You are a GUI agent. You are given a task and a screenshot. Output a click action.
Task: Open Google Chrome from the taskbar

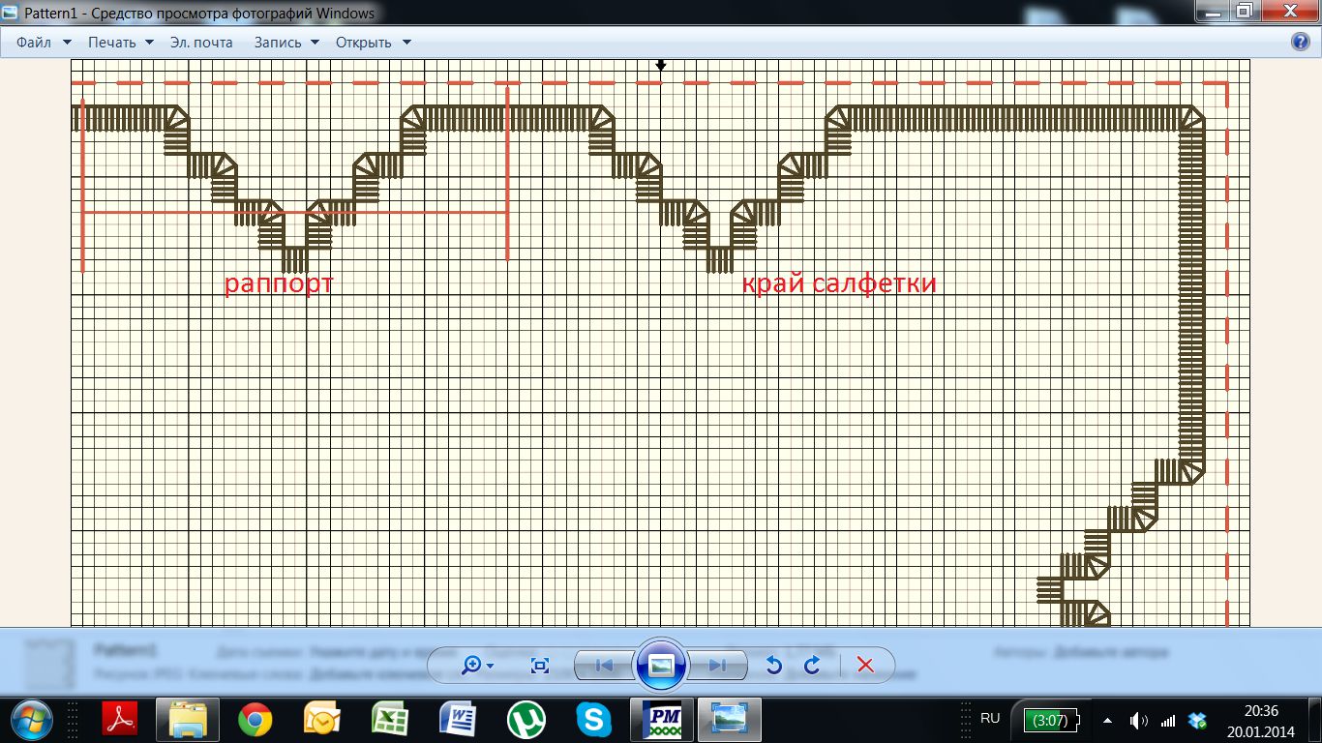[x=255, y=720]
